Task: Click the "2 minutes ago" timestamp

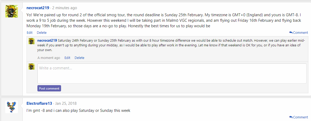Action: tap(64, 8)
